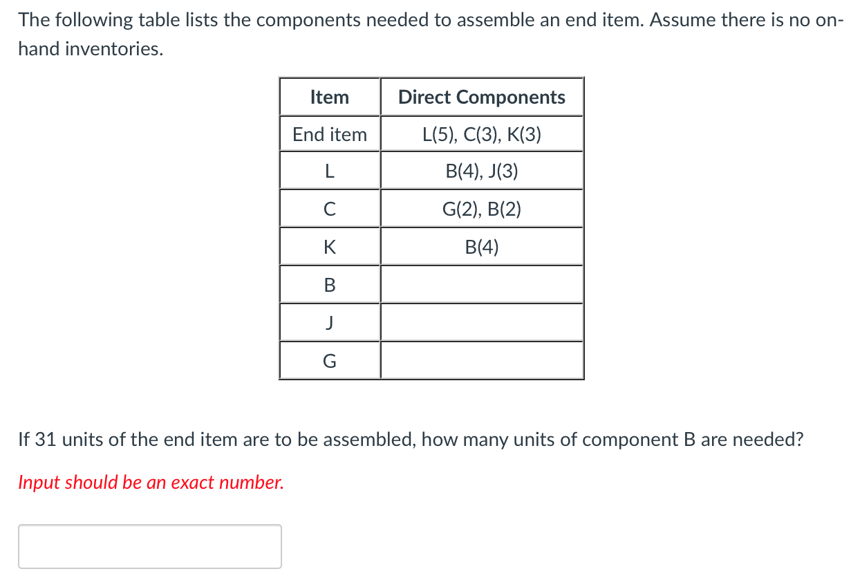Click the row for component K
Image resolution: width=860 pixels, height=578 pixels.
pyautogui.click(x=329, y=246)
